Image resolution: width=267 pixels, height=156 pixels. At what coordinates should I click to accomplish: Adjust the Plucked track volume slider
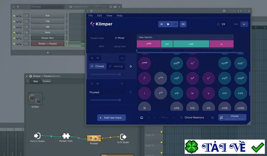tap(106, 100)
